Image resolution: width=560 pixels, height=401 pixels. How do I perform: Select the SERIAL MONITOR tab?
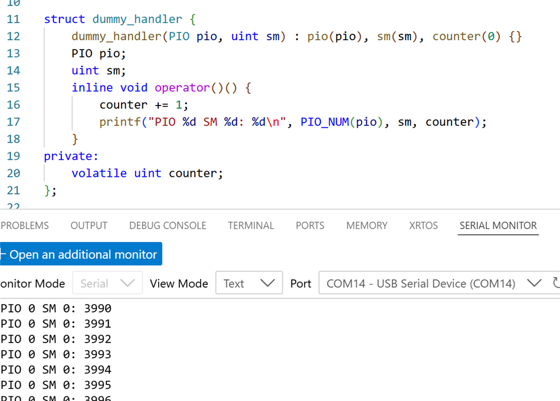pos(498,225)
